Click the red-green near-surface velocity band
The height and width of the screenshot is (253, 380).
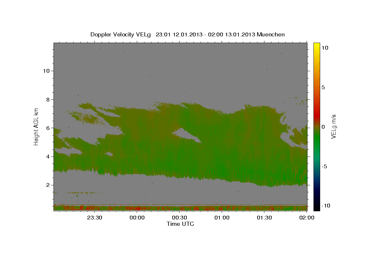[x=180, y=208]
